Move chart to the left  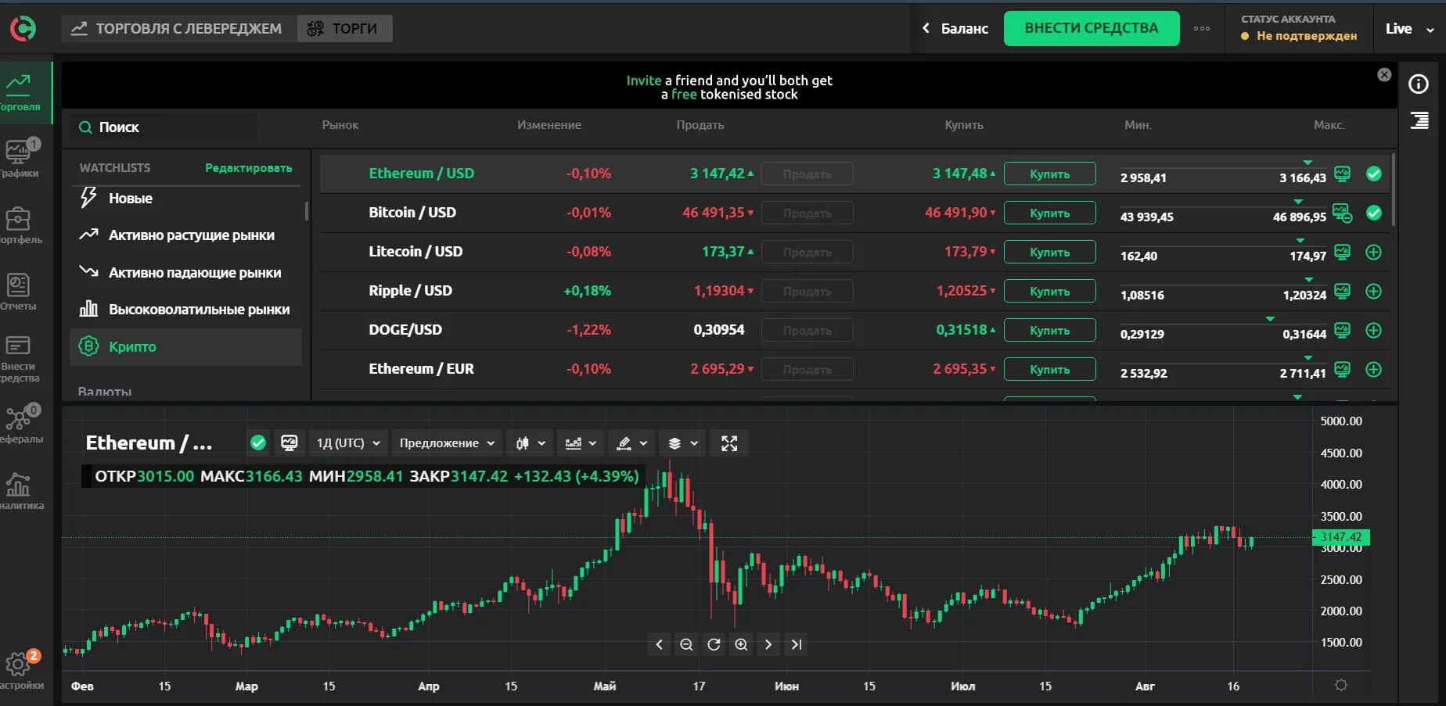click(x=659, y=644)
